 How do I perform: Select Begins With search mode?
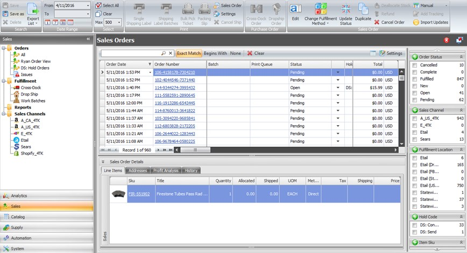coord(215,53)
